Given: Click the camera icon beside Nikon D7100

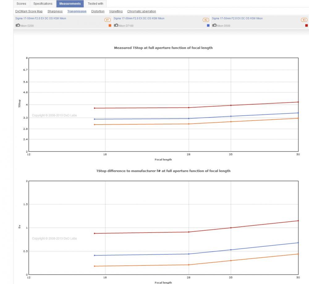Looking at the screenshot, I should pos(116,25).
